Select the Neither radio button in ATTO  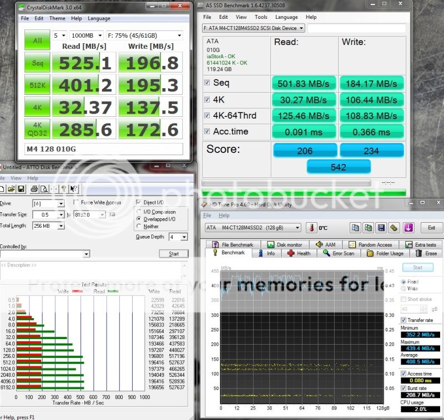coord(139,226)
